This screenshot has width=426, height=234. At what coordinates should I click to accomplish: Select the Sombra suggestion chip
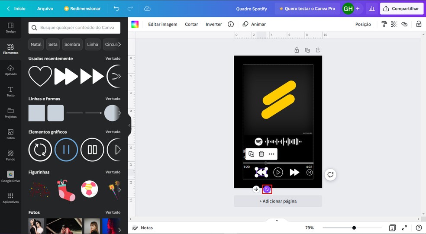point(72,44)
